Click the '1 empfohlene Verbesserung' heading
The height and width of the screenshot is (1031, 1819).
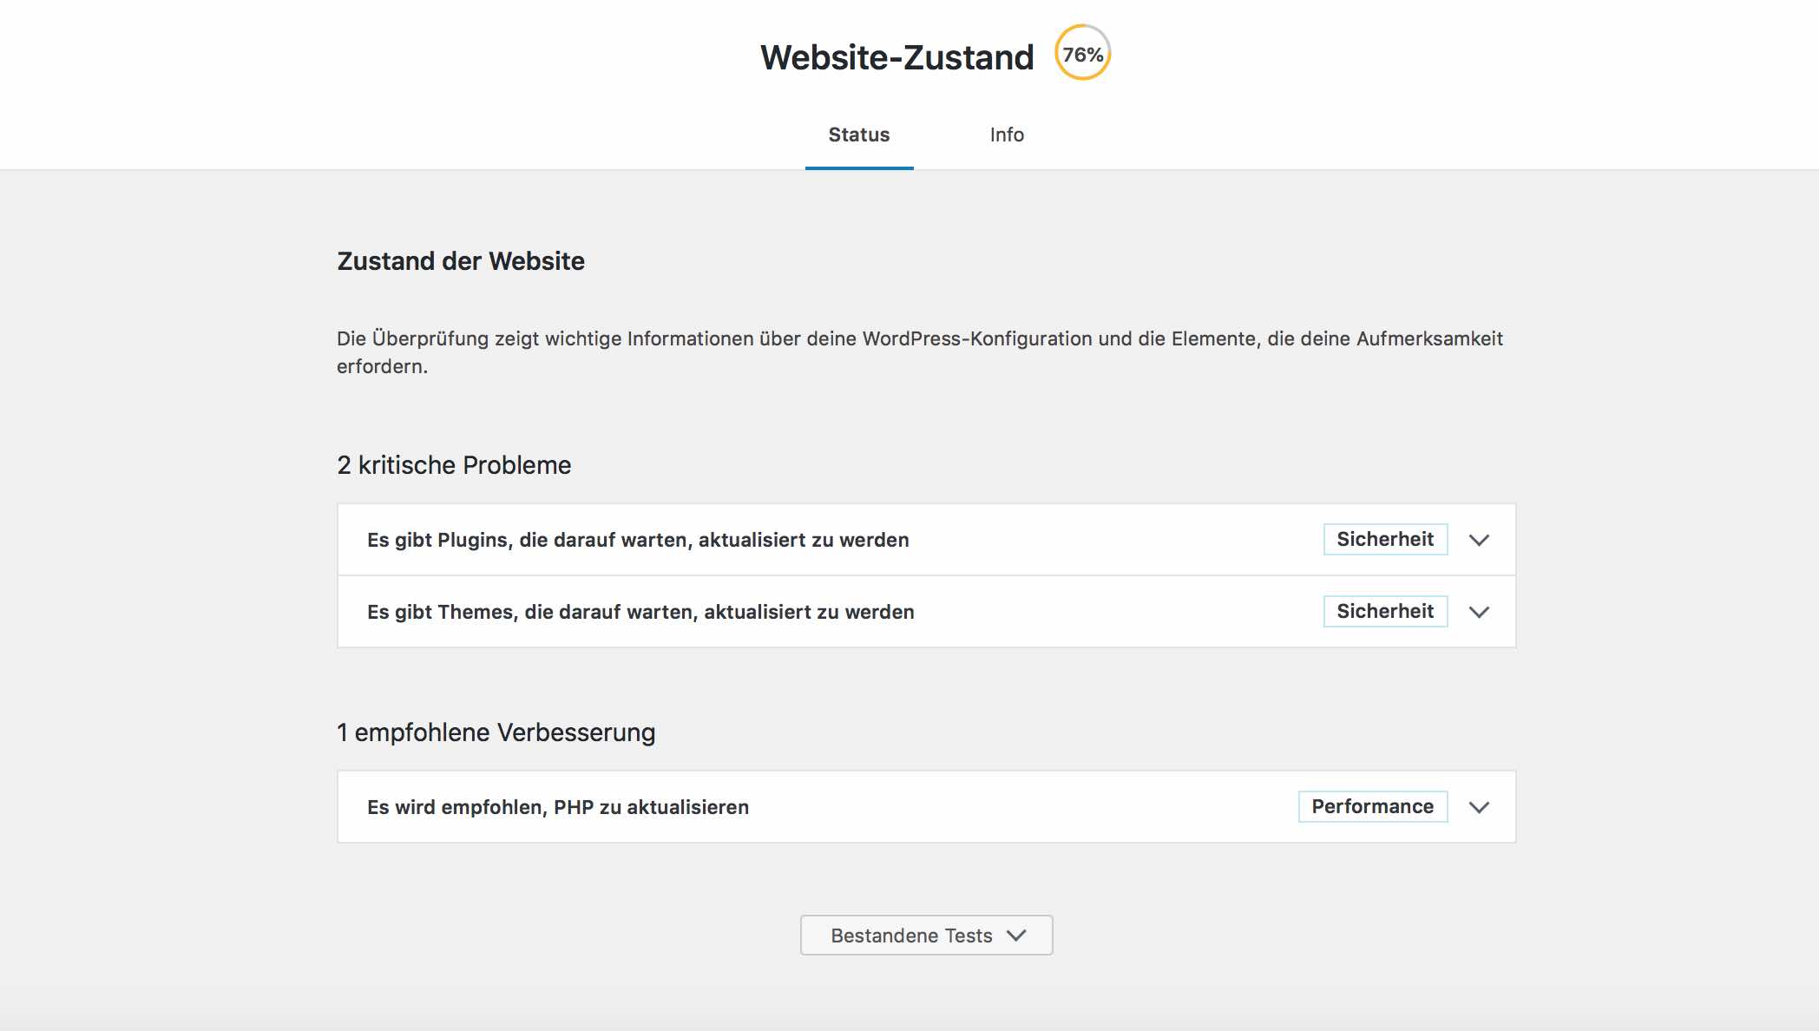pos(496,732)
